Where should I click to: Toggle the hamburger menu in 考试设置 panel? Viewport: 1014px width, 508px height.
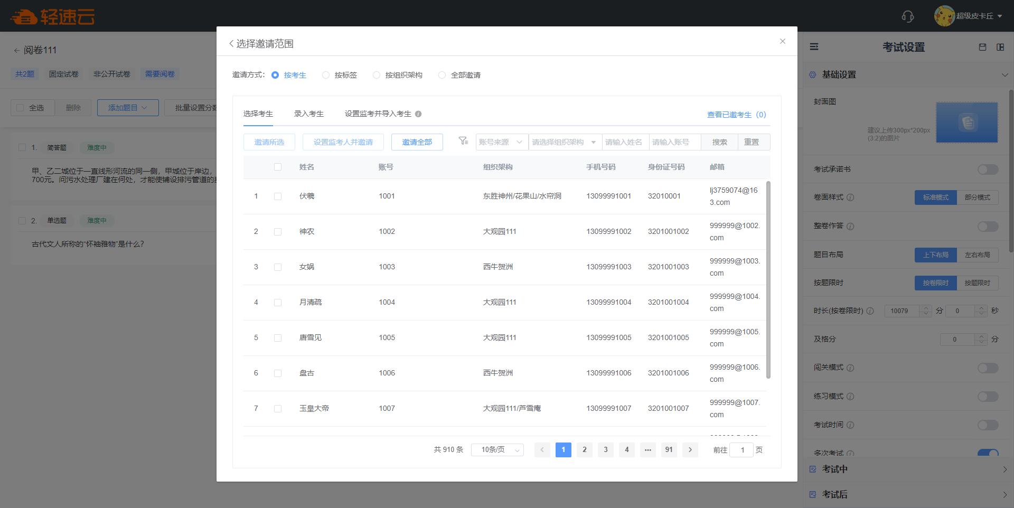tap(814, 47)
